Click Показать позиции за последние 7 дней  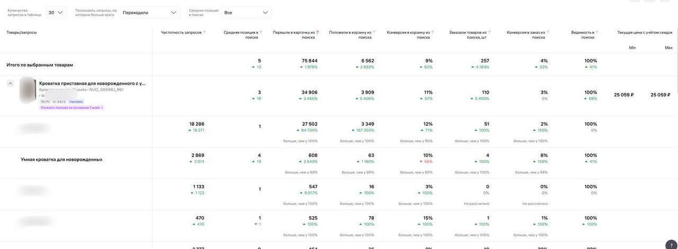72,107
